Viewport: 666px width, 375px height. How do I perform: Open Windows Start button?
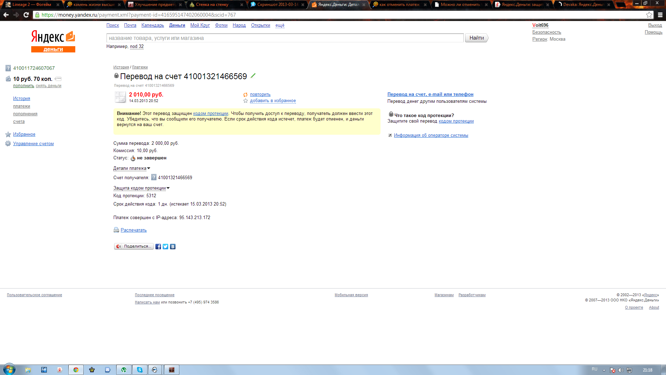(x=9, y=369)
